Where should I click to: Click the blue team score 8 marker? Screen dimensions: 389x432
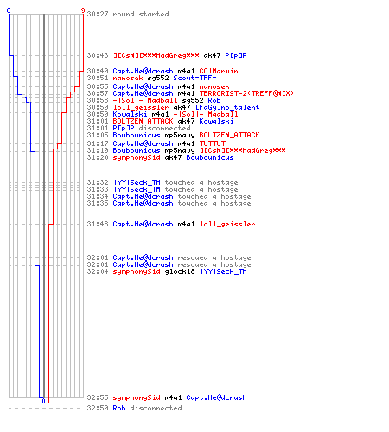pyautogui.click(x=9, y=10)
